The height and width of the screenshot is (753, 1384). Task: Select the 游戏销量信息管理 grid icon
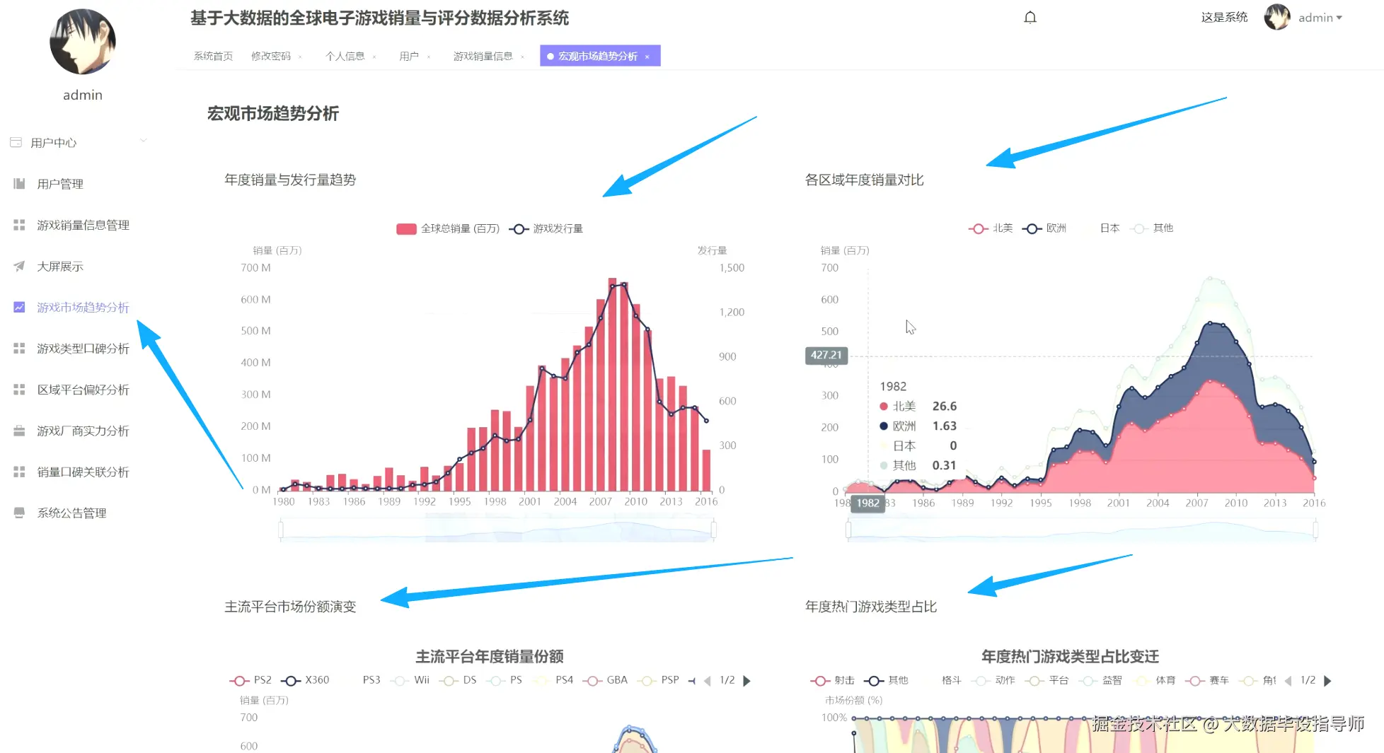pyautogui.click(x=19, y=225)
